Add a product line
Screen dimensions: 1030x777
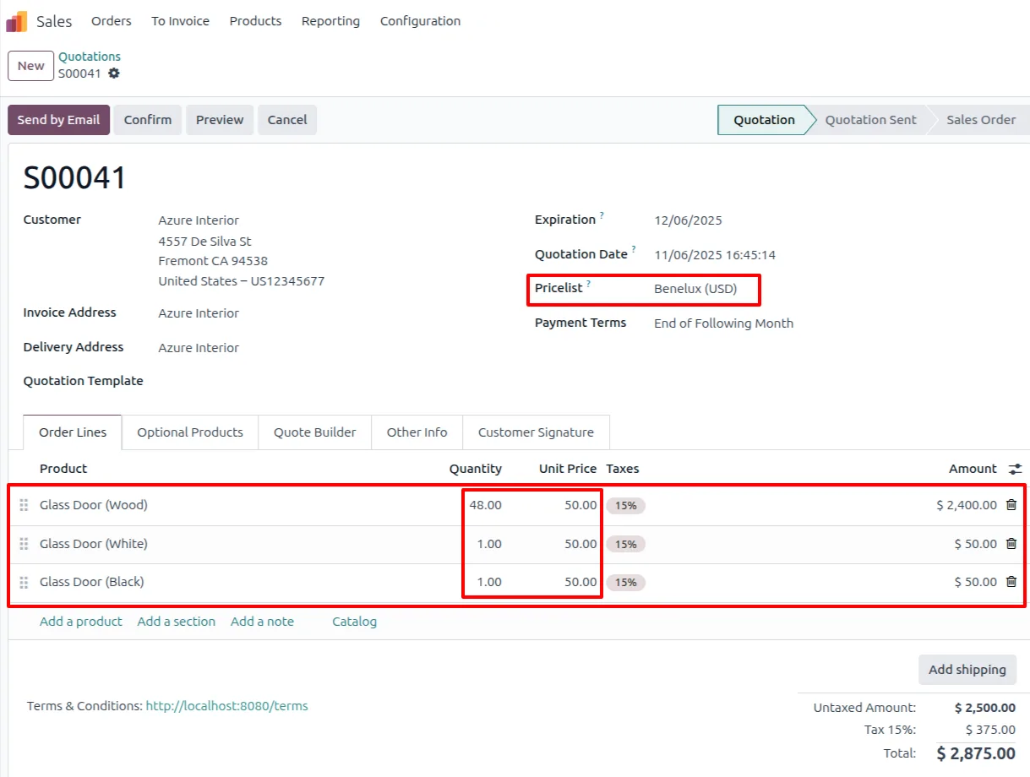click(x=81, y=622)
